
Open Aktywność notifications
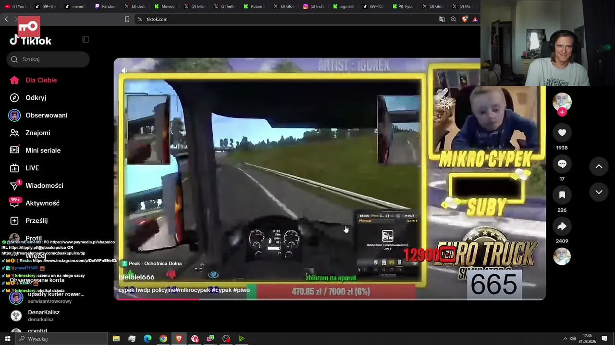pos(35,203)
